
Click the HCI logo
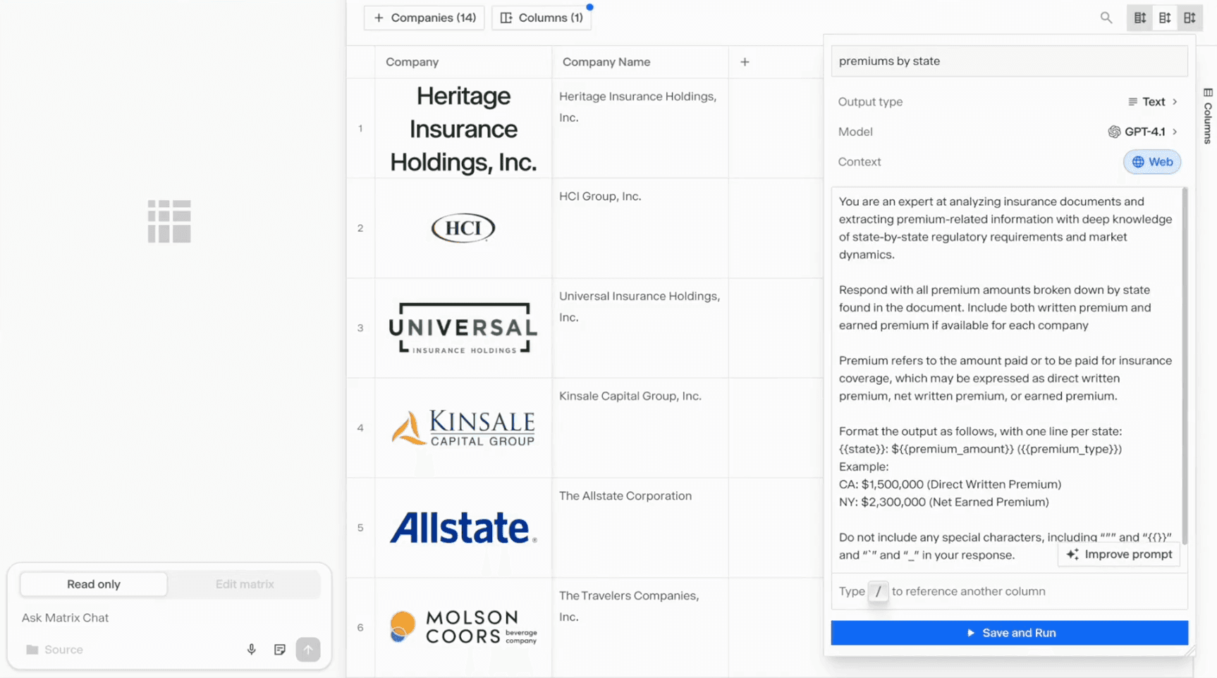pos(463,228)
